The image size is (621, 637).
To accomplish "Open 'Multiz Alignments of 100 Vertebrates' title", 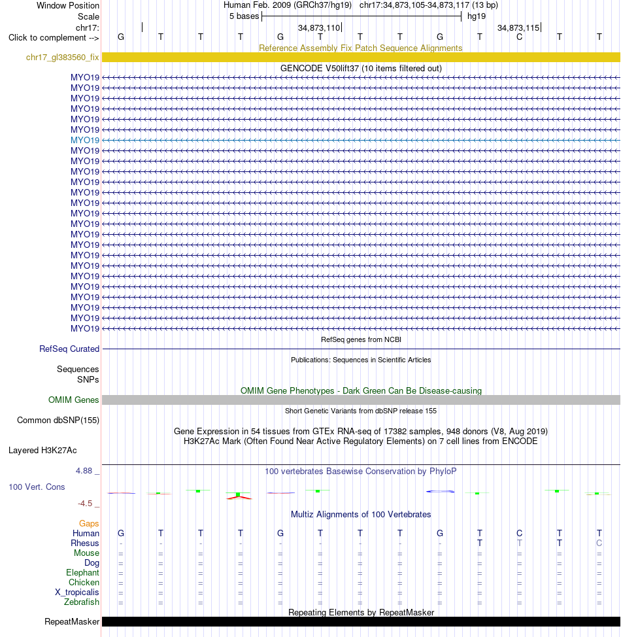I will 361,514.
